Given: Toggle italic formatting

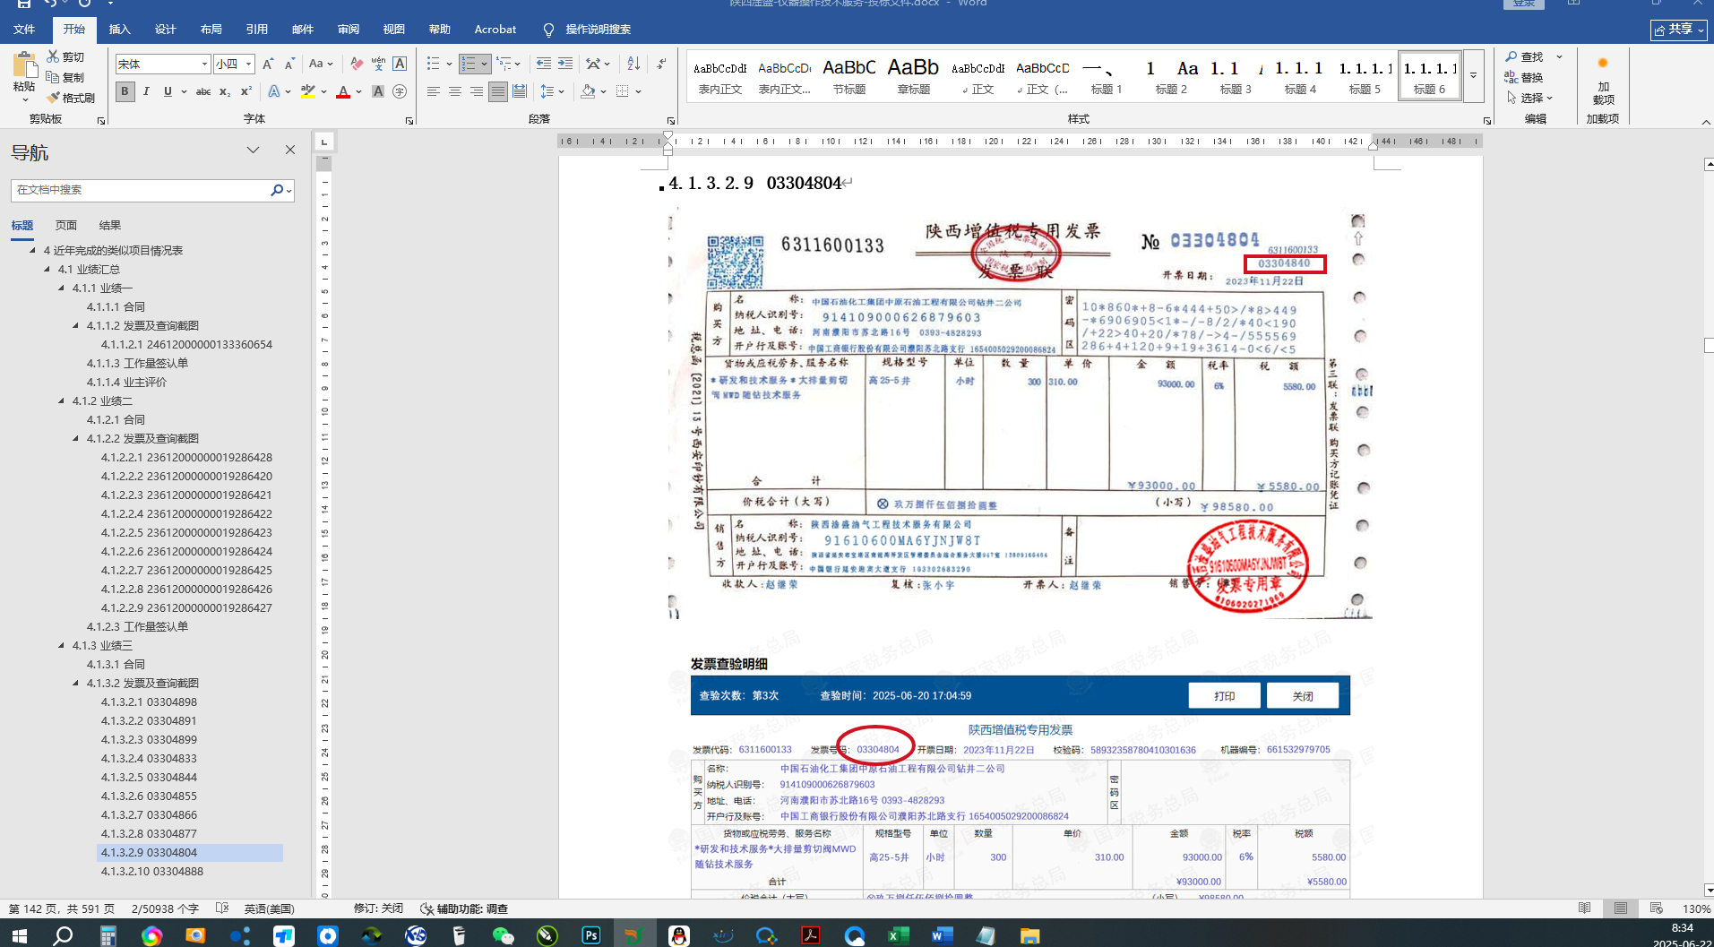Looking at the screenshot, I should (146, 91).
